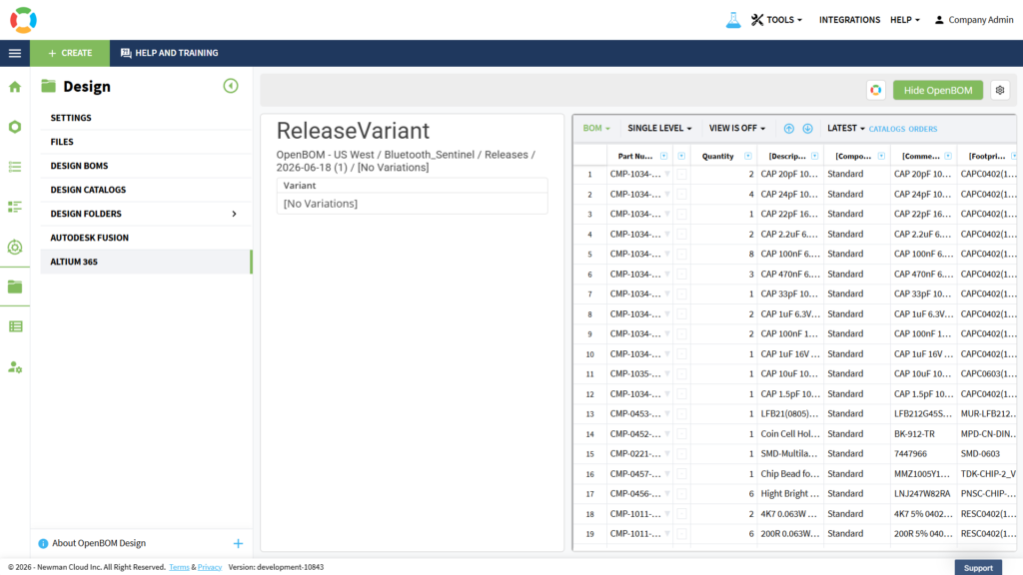The width and height of the screenshot is (1023, 575).
Task: Open Part Number column filter icon
Action: click(x=663, y=156)
